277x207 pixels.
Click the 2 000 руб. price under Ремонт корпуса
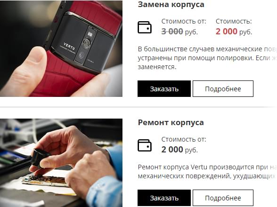click(x=179, y=150)
